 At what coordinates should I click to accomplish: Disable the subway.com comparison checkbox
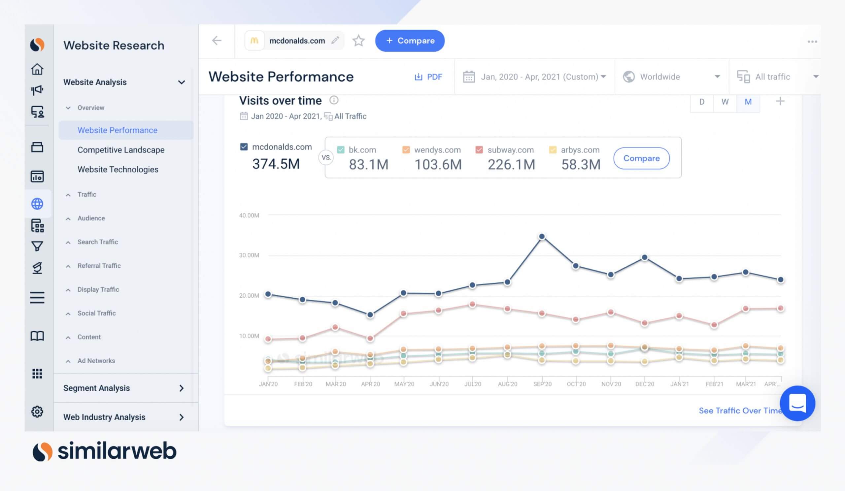pos(479,150)
